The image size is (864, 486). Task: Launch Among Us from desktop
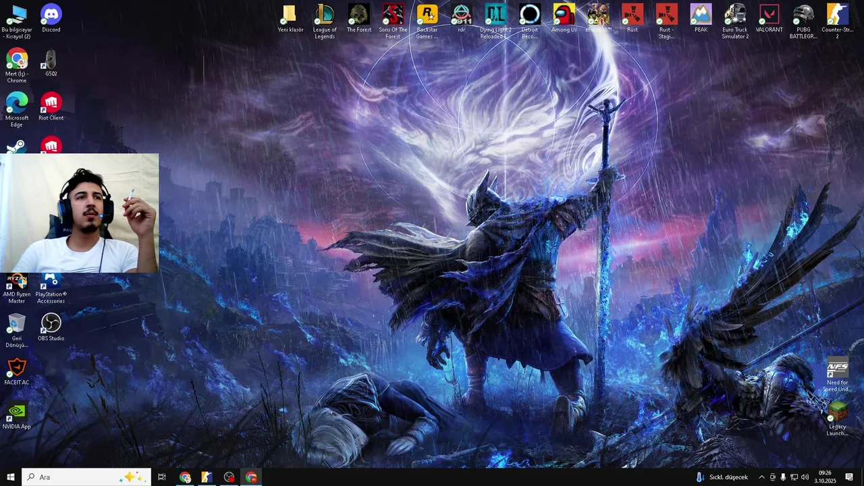click(564, 18)
